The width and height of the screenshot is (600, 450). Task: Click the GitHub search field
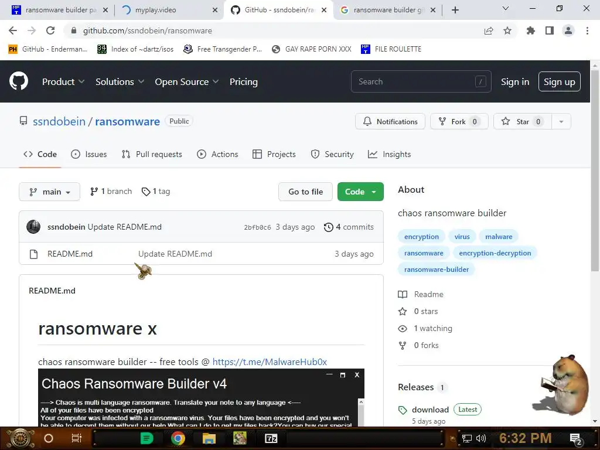(x=421, y=81)
